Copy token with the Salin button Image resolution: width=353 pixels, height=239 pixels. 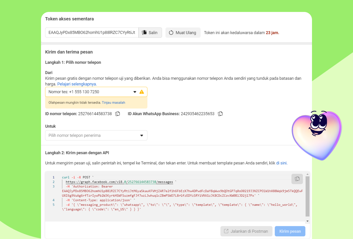(150, 33)
